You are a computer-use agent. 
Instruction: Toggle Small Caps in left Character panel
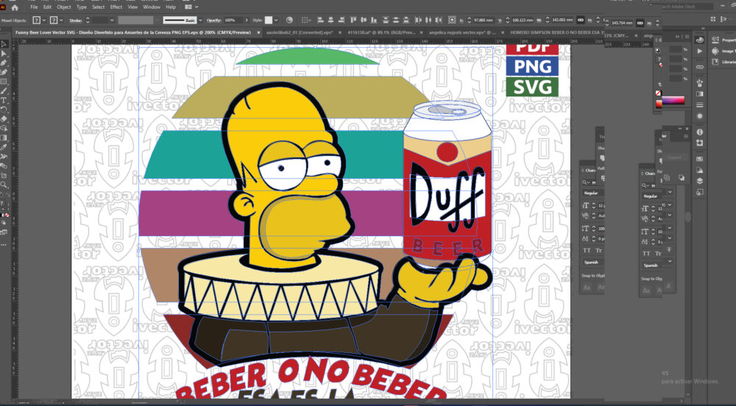click(598, 250)
